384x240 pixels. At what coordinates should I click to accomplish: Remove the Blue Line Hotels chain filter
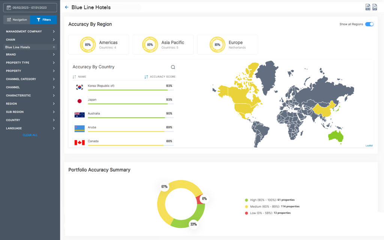pos(54,47)
